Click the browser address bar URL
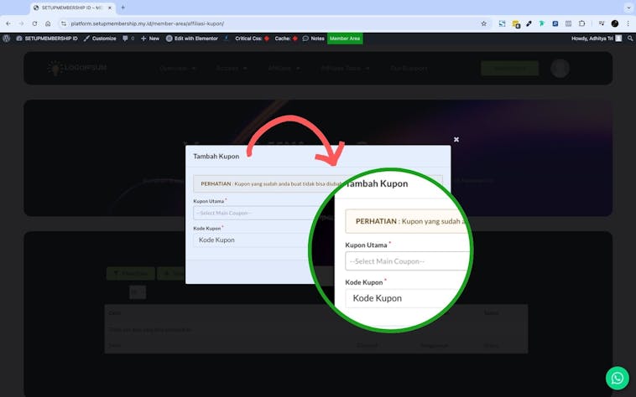 pyautogui.click(x=252, y=23)
